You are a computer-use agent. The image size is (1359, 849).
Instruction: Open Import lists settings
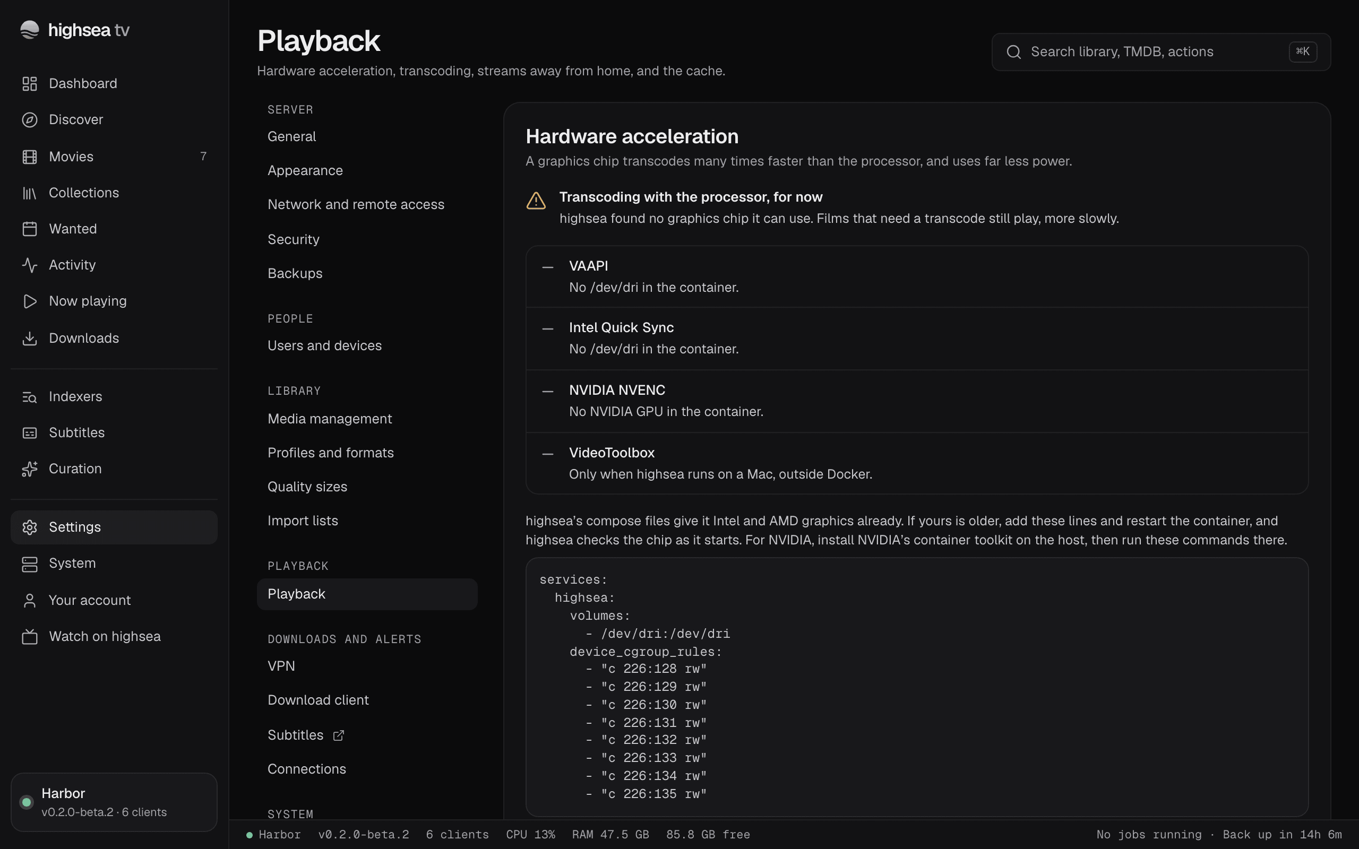click(x=367, y=521)
